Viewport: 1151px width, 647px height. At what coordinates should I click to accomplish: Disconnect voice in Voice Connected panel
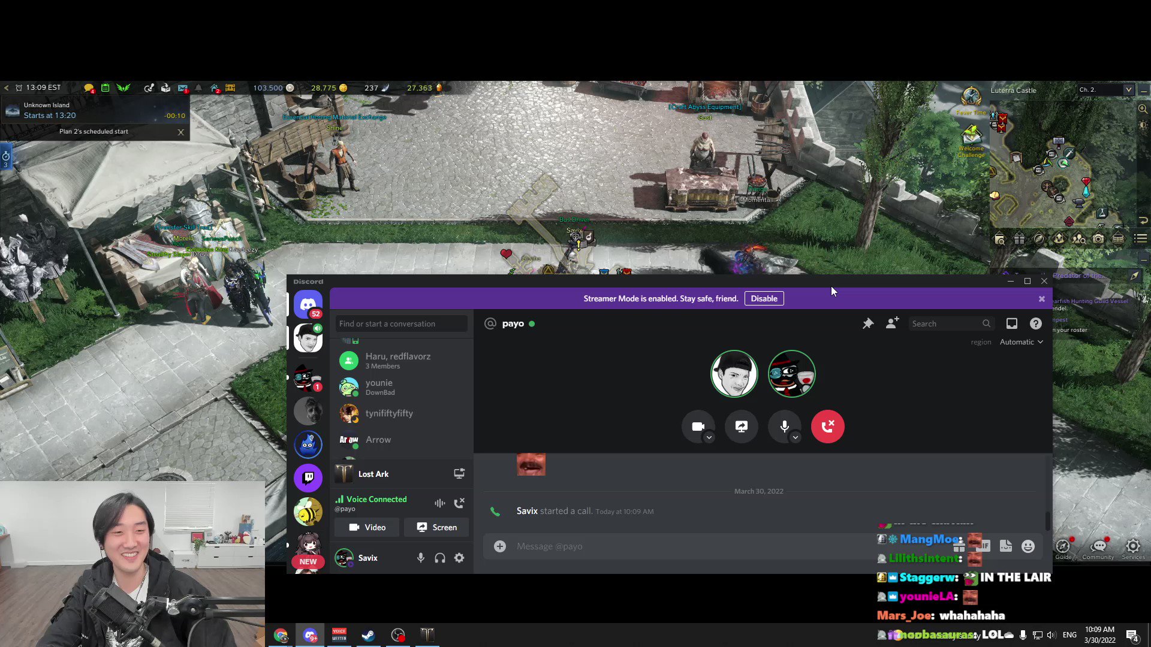459,503
